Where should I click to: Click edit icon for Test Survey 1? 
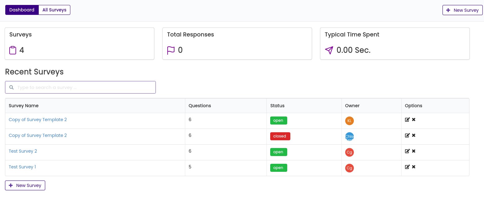coord(407,167)
